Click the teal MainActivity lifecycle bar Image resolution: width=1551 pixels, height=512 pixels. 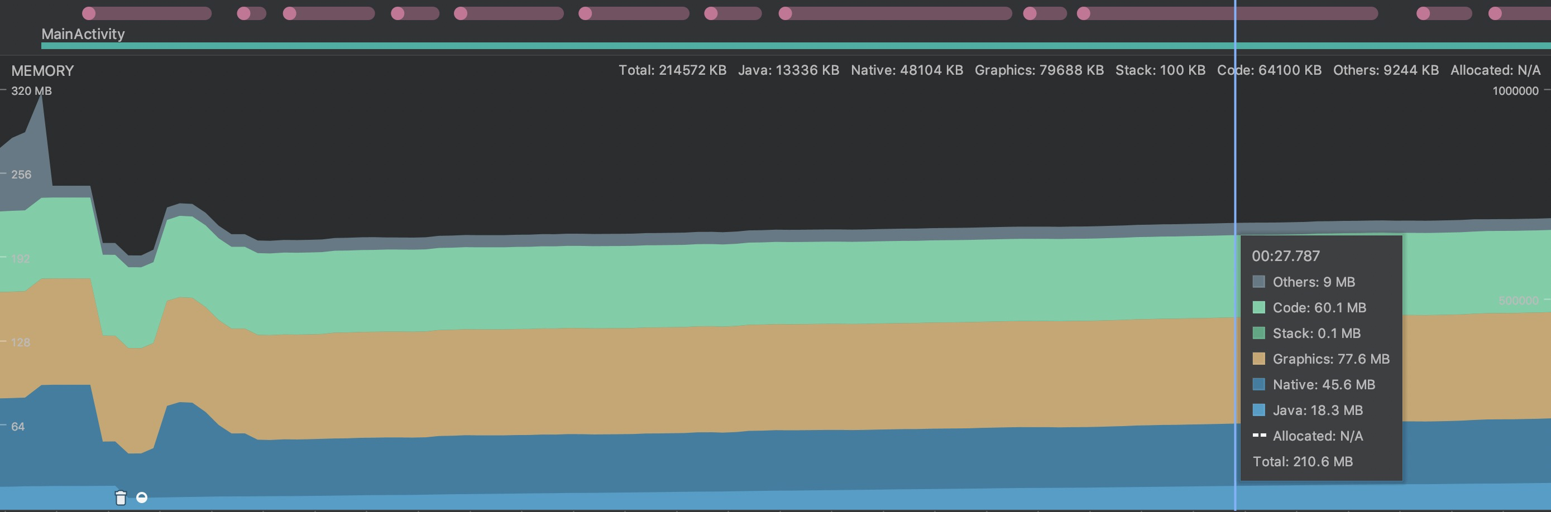[796, 46]
